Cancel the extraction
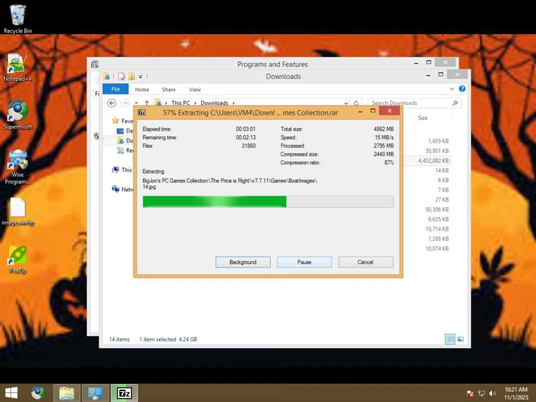The image size is (536, 402). (365, 262)
